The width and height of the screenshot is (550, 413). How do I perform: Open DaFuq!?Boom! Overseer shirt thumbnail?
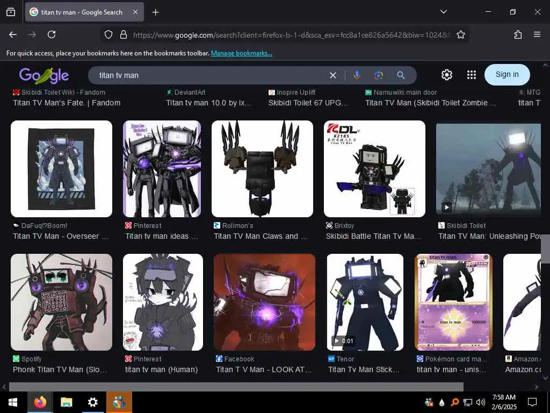point(61,169)
